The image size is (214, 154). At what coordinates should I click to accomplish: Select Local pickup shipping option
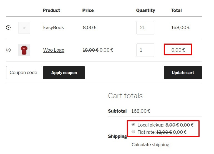(x=134, y=125)
